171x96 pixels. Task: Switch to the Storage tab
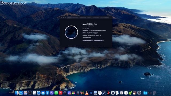83,18
